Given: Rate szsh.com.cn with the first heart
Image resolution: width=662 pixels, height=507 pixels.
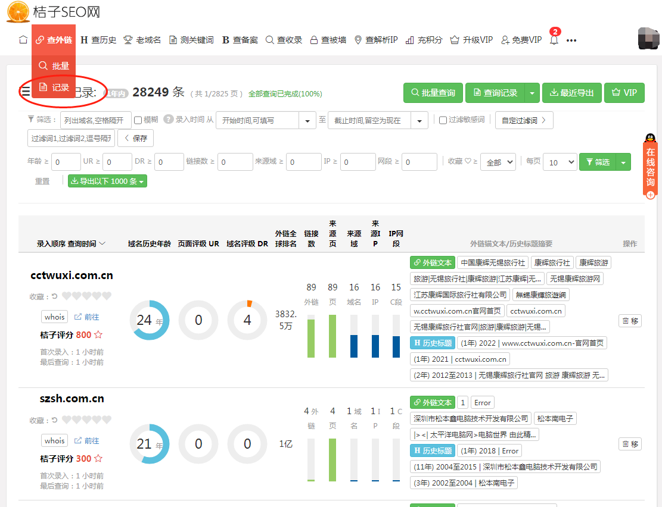Looking at the screenshot, I should (x=67, y=420).
